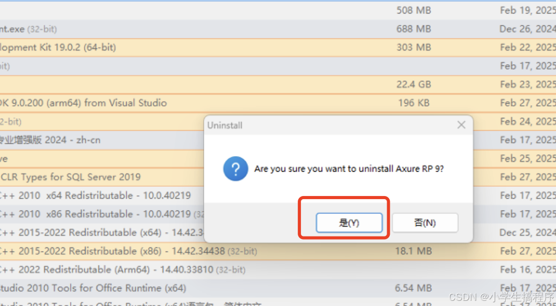This screenshot has height=306, width=556.
Task: Select the 6.54 MB cell of the Office Runtime (x64) row
Action: [414, 288]
